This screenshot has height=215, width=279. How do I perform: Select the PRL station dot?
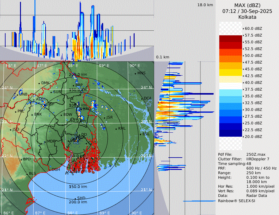point(15,111)
